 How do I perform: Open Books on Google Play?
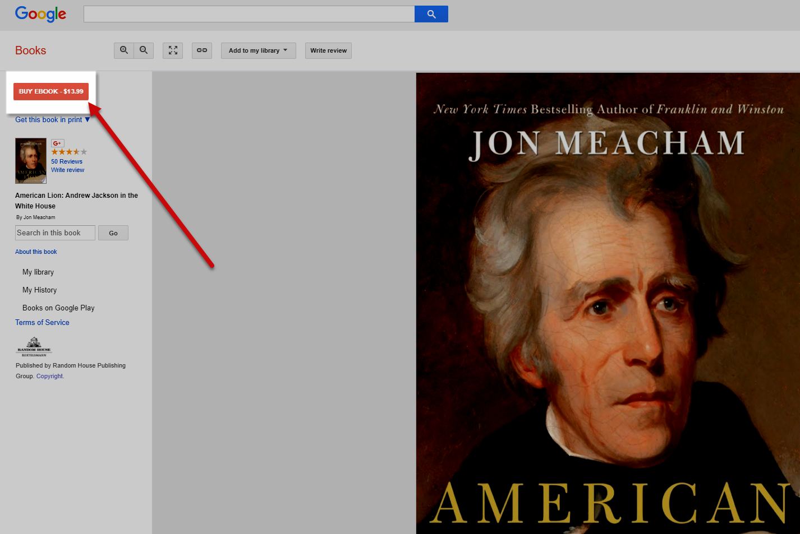[58, 308]
